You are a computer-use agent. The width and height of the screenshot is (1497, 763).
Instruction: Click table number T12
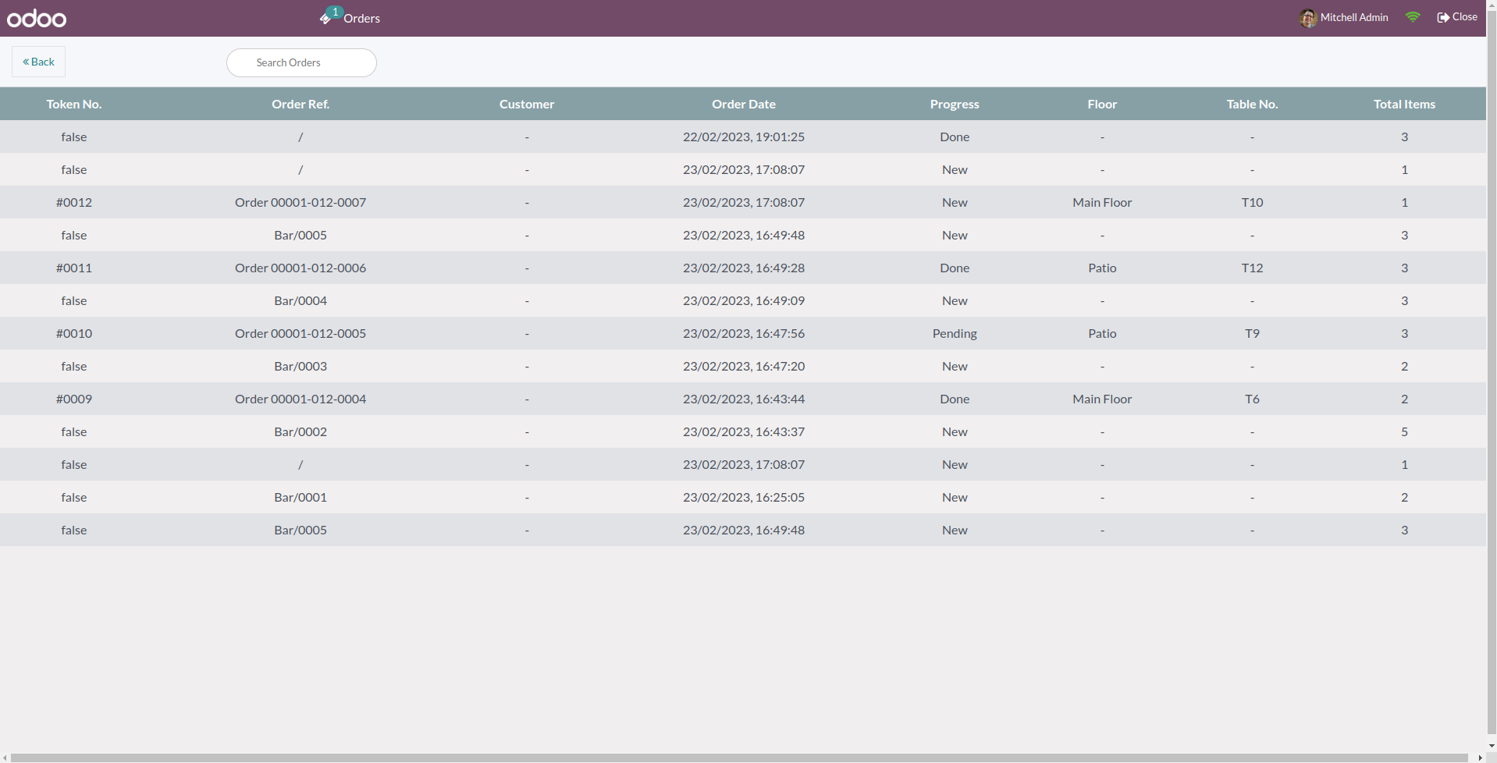click(x=1252, y=268)
